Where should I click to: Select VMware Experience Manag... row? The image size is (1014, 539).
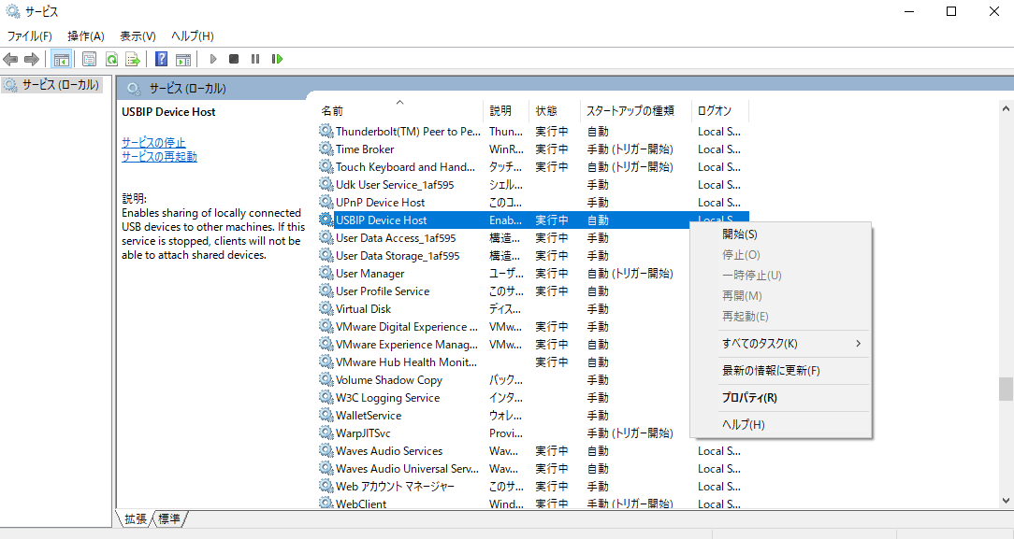pyautogui.click(x=504, y=344)
